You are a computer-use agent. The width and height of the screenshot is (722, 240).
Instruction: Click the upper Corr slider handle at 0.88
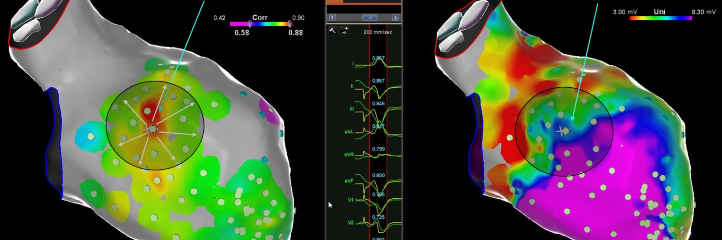coord(290,24)
